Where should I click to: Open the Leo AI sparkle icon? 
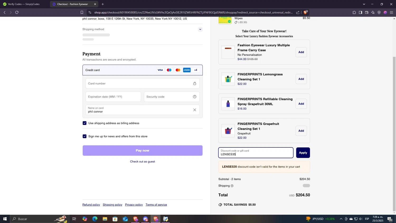tap(373, 12)
